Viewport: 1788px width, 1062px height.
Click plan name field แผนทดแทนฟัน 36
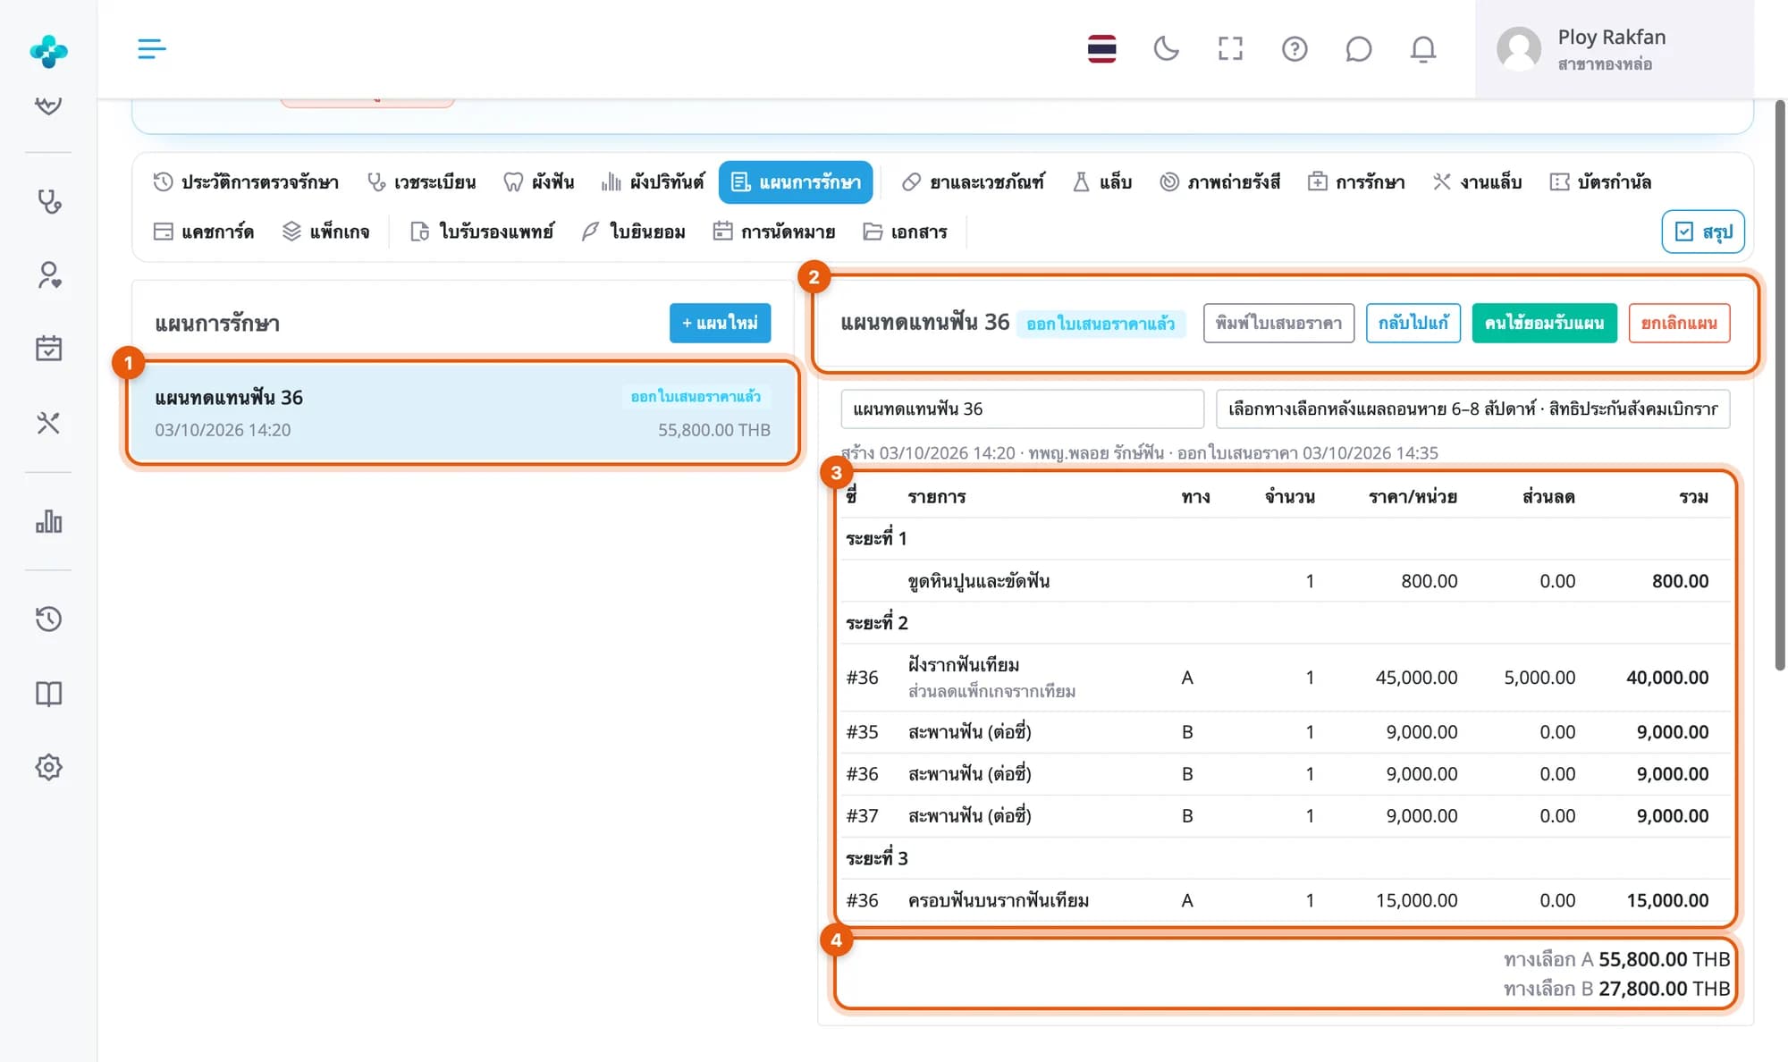[1022, 409]
